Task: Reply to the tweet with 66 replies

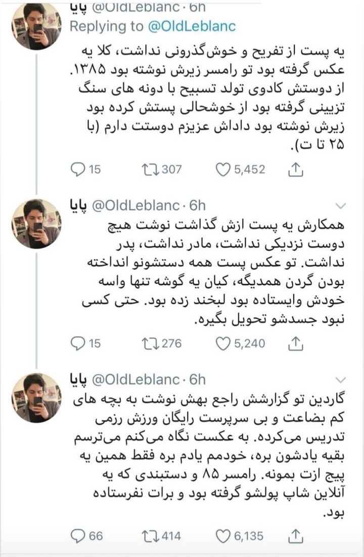Action: 78,535
